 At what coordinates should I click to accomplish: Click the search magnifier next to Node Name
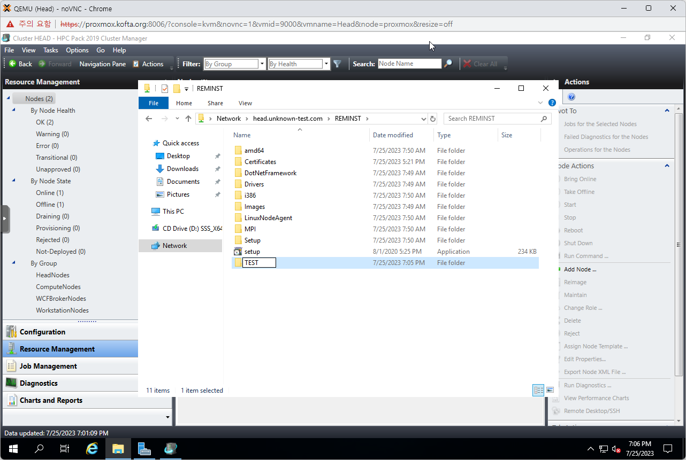pos(448,64)
